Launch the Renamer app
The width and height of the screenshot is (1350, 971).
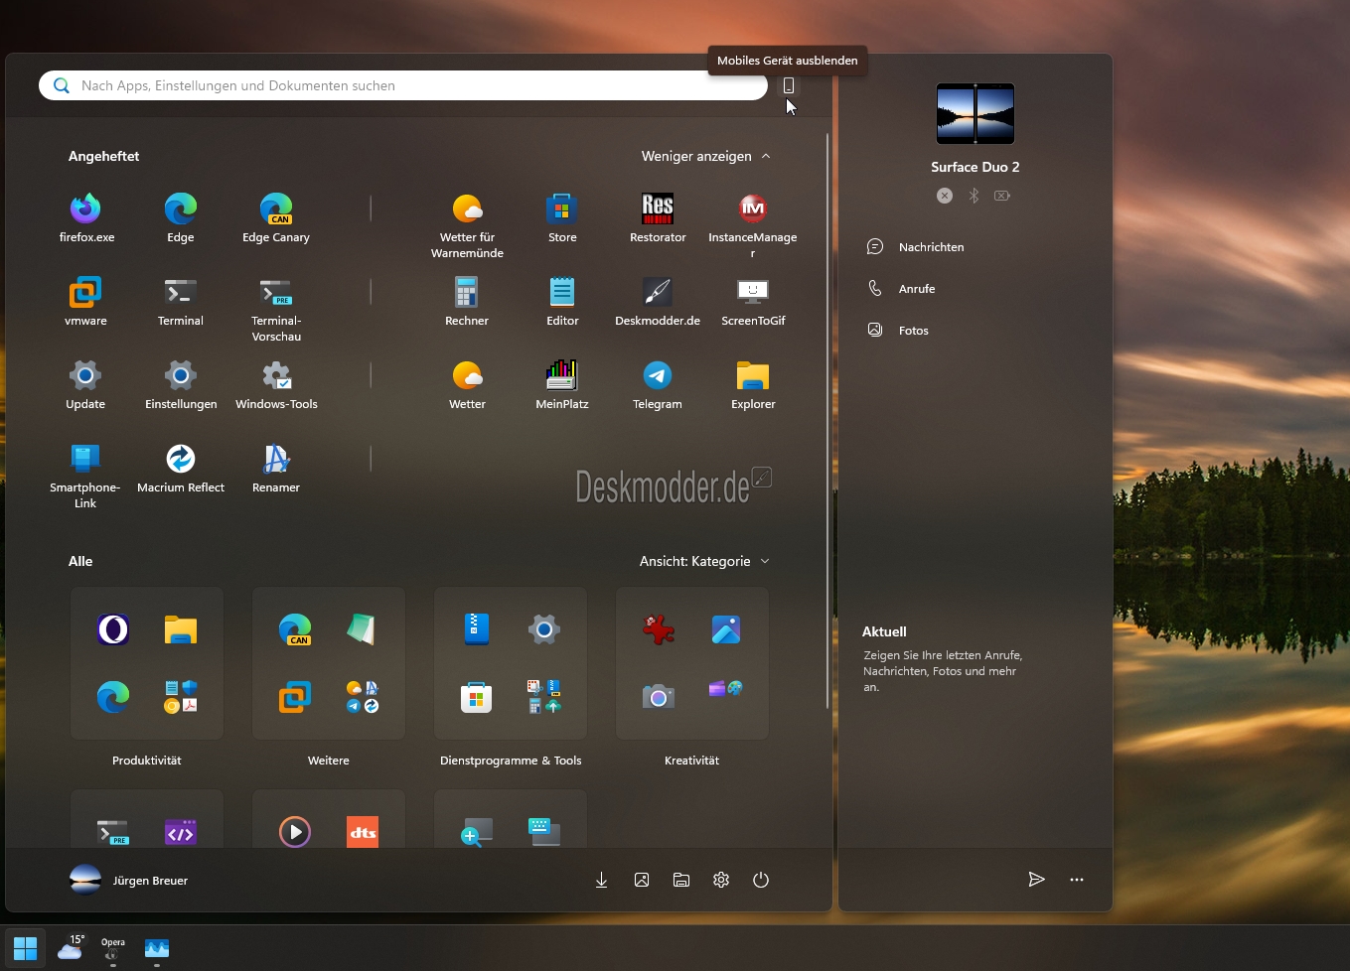[x=276, y=469]
